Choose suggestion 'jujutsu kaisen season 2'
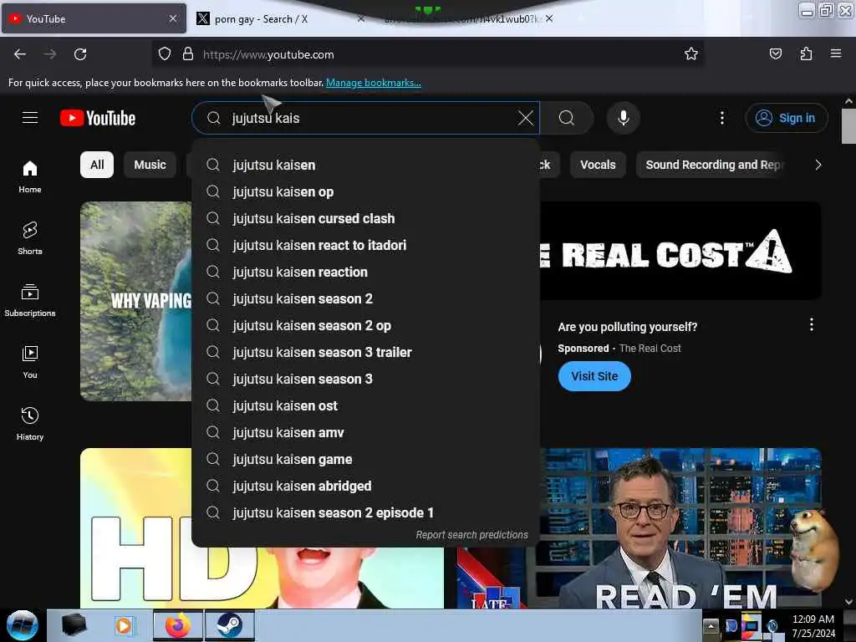 pyautogui.click(x=366, y=298)
